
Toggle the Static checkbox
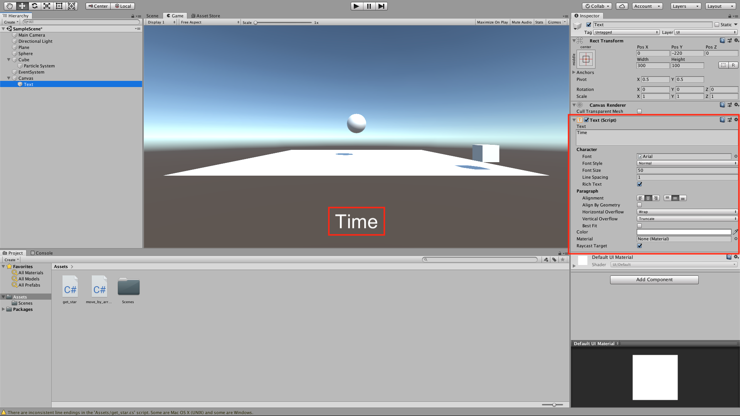coord(717,25)
